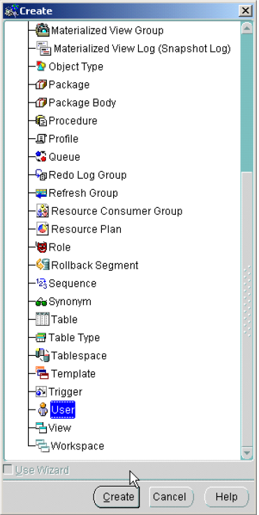259x515 pixels.
Task: Click the scrollbar up arrow
Action: (x=246, y=28)
